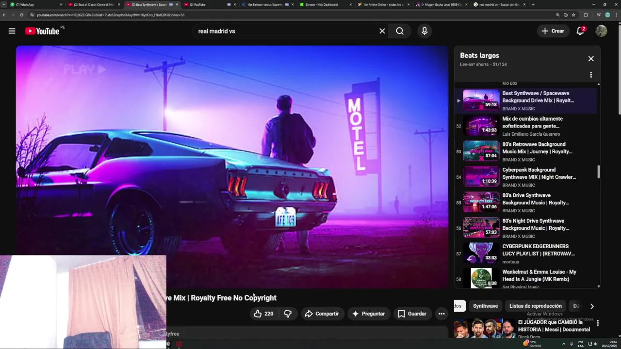The width and height of the screenshot is (621, 349).
Task: Open the browser three-dot menu
Action: (x=616, y=15)
